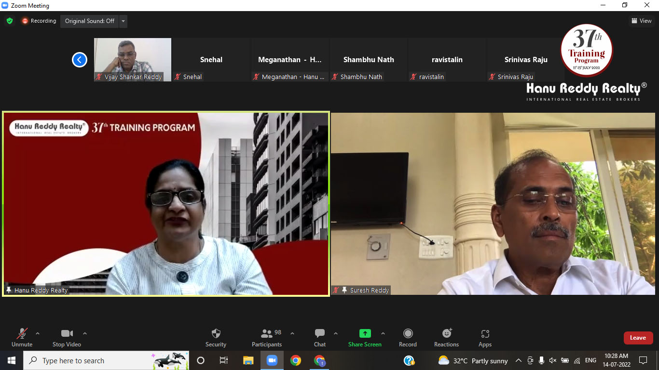Open the Windows Start menu
Image resolution: width=659 pixels, height=370 pixels.
tap(11, 360)
